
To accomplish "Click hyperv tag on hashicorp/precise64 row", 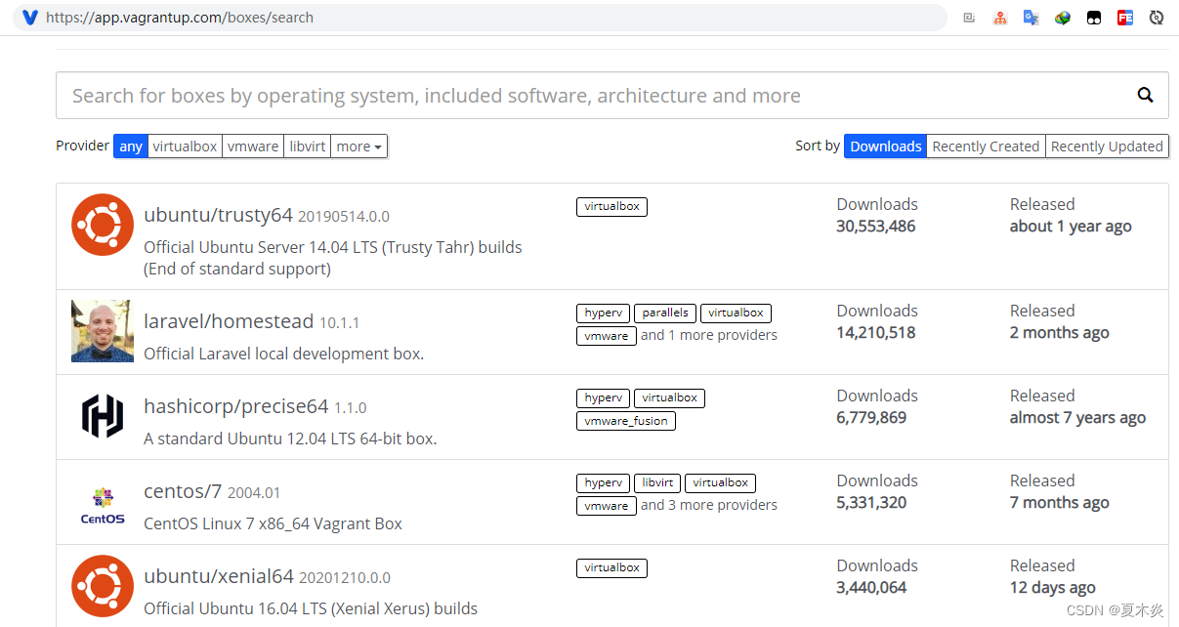I will coord(603,398).
